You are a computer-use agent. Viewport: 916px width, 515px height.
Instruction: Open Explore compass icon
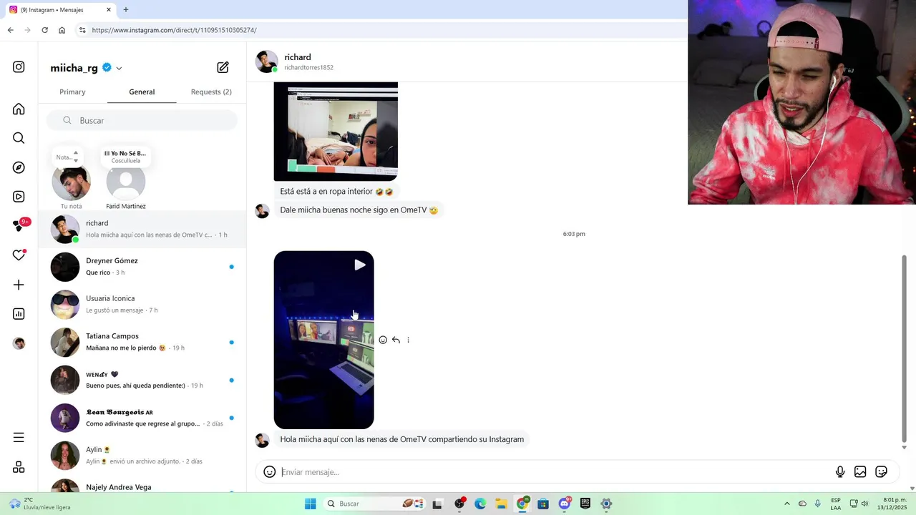click(x=19, y=167)
